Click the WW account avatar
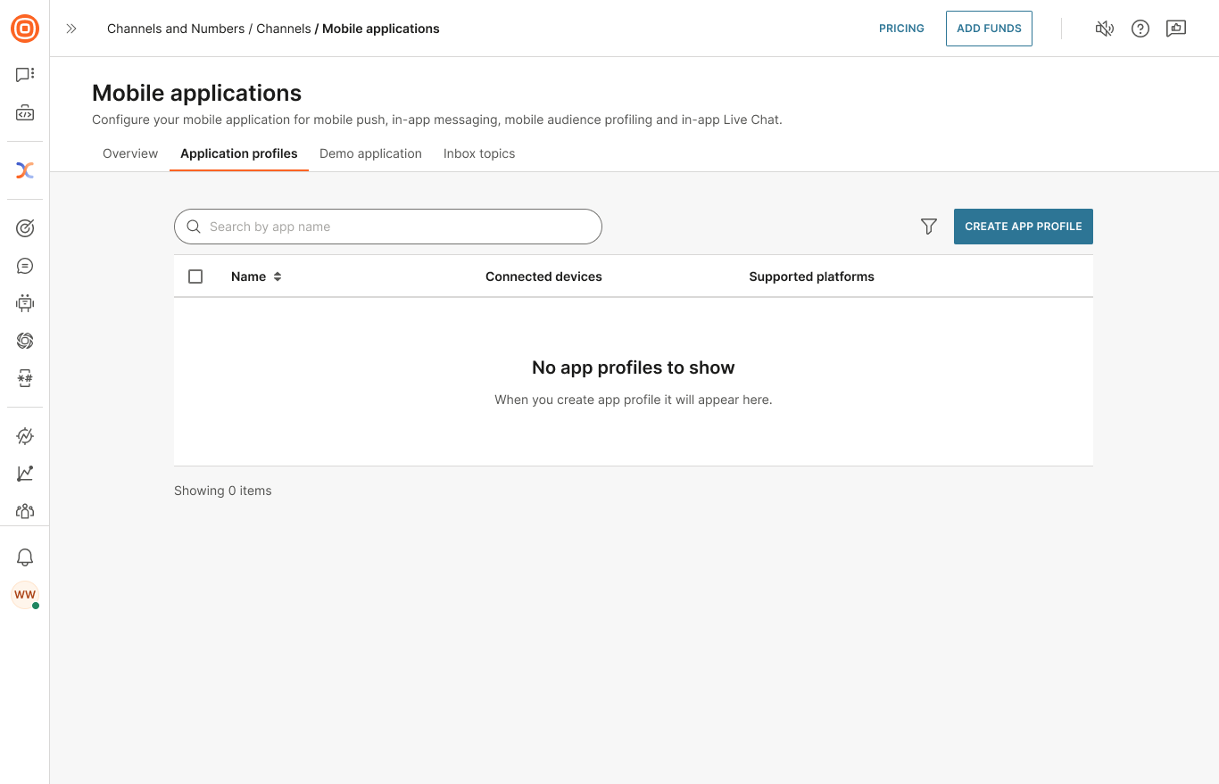The width and height of the screenshot is (1219, 784). click(25, 595)
